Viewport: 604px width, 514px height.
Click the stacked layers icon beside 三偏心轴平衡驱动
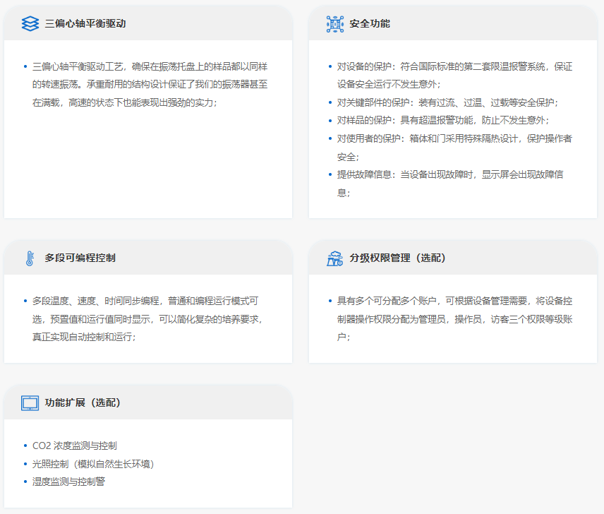[x=30, y=23]
